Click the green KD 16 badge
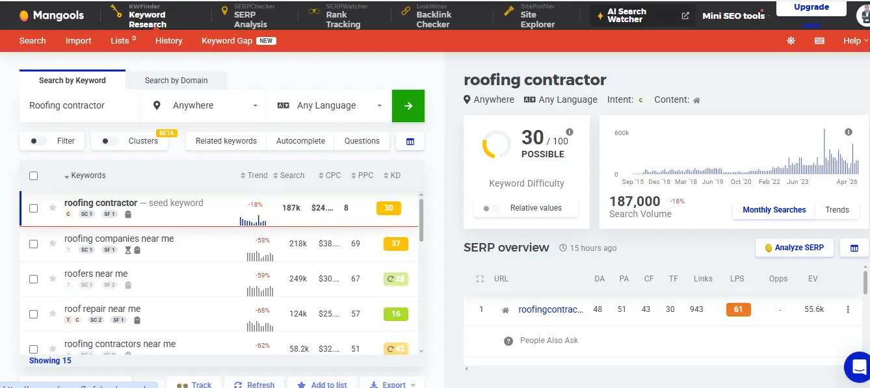The image size is (870, 388). (x=395, y=314)
